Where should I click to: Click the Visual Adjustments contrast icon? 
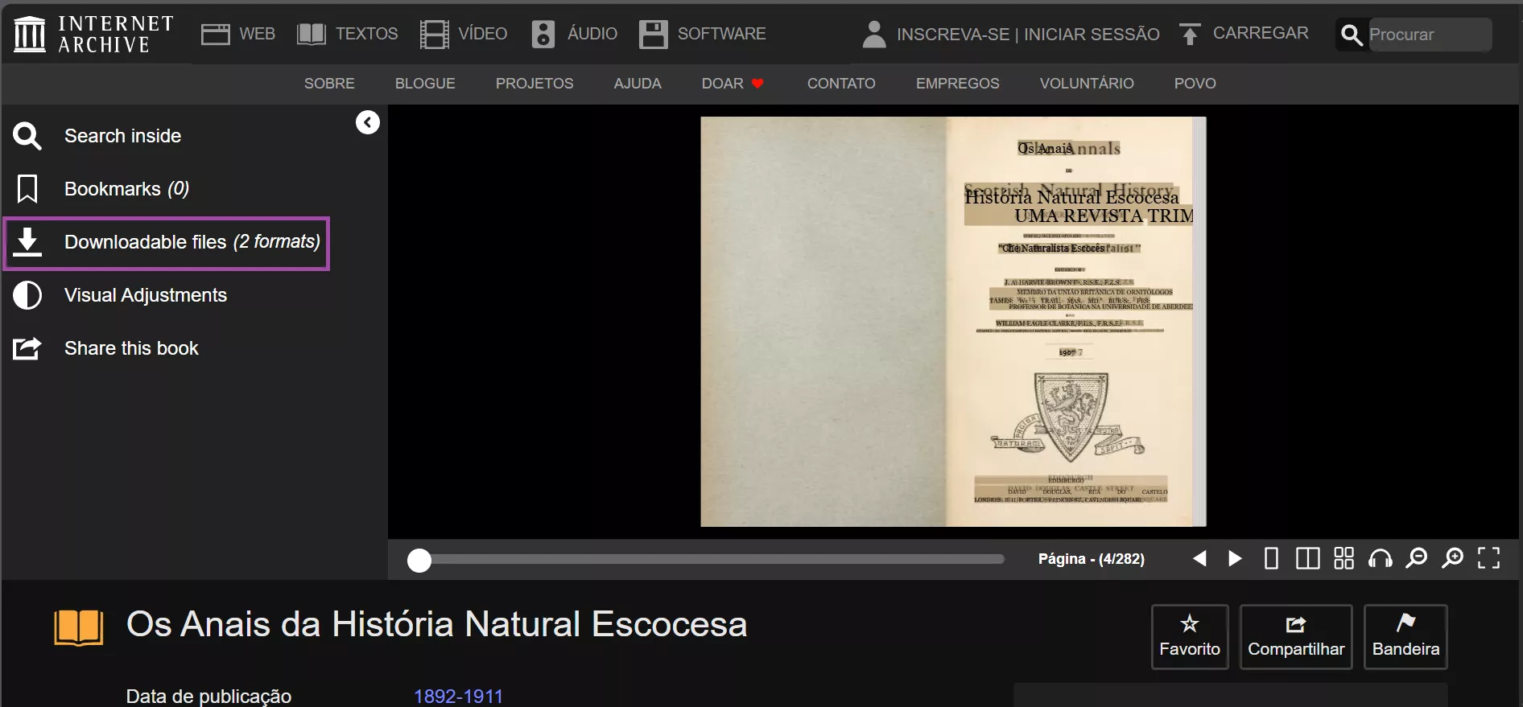coord(27,295)
